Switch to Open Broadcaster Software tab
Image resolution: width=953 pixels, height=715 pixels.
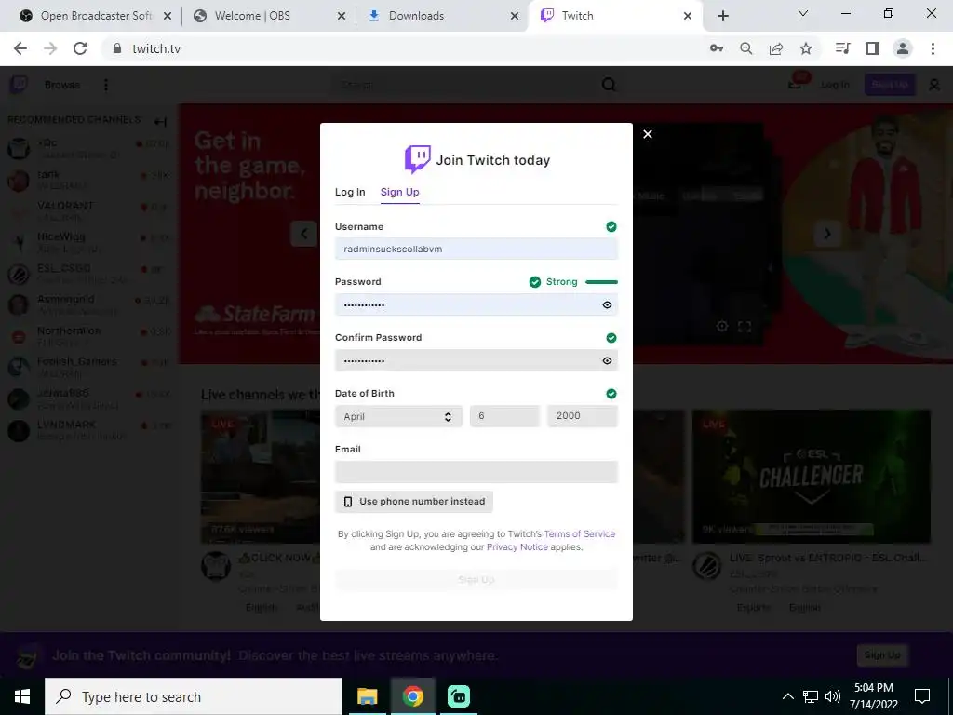[94, 16]
